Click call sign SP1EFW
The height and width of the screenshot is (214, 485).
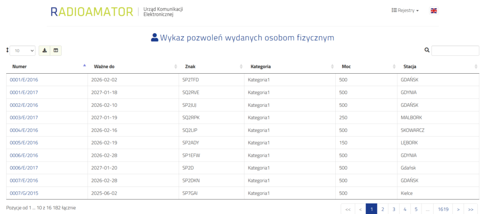pos(191,155)
